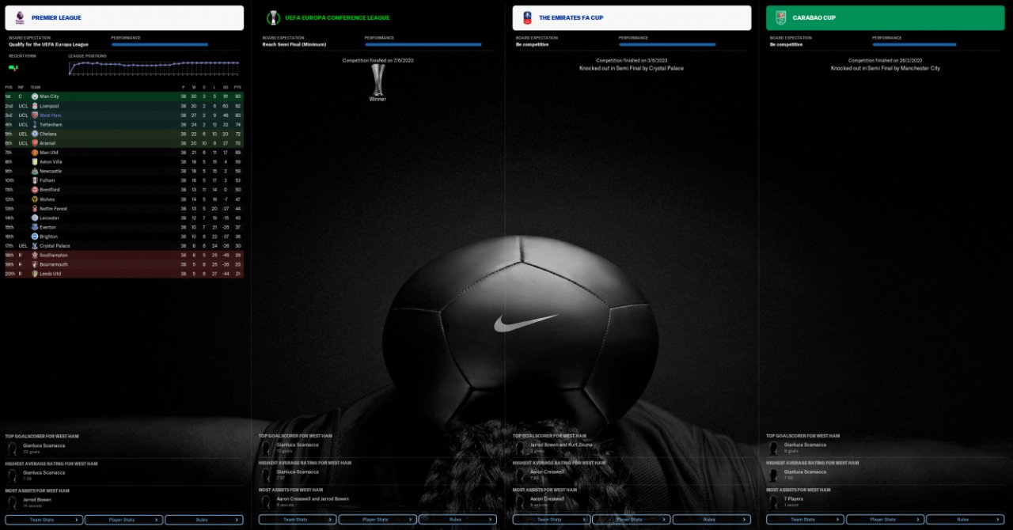The height and width of the screenshot is (530, 1013).
Task: Open Player Stats for FA Cup
Action: (631, 520)
